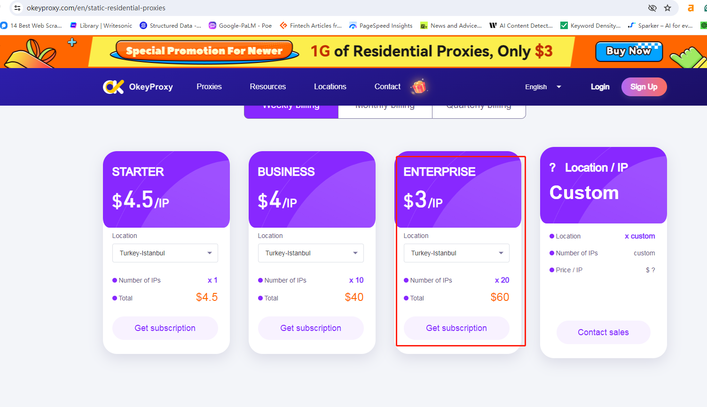This screenshot has width=707, height=407.
Task: Click the 'x custom' location value
Action: pos(640,236)
